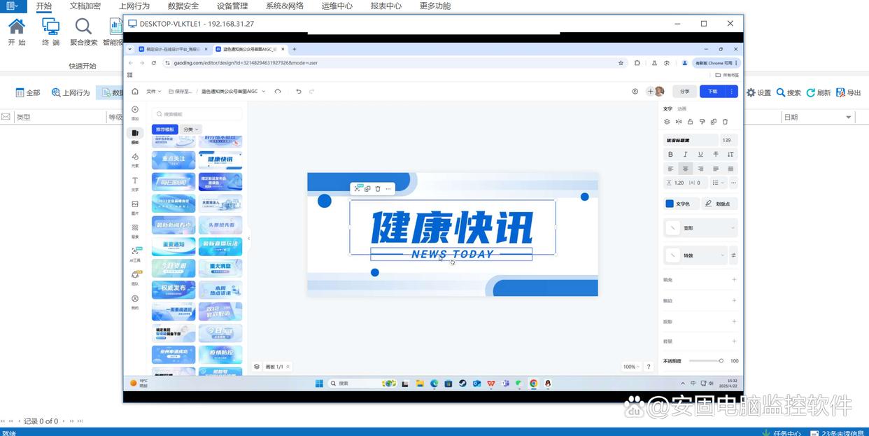This screenshot has height=436, width=869.
Task: Click the 全部 filter button
Action: click(x=28, y=92)
